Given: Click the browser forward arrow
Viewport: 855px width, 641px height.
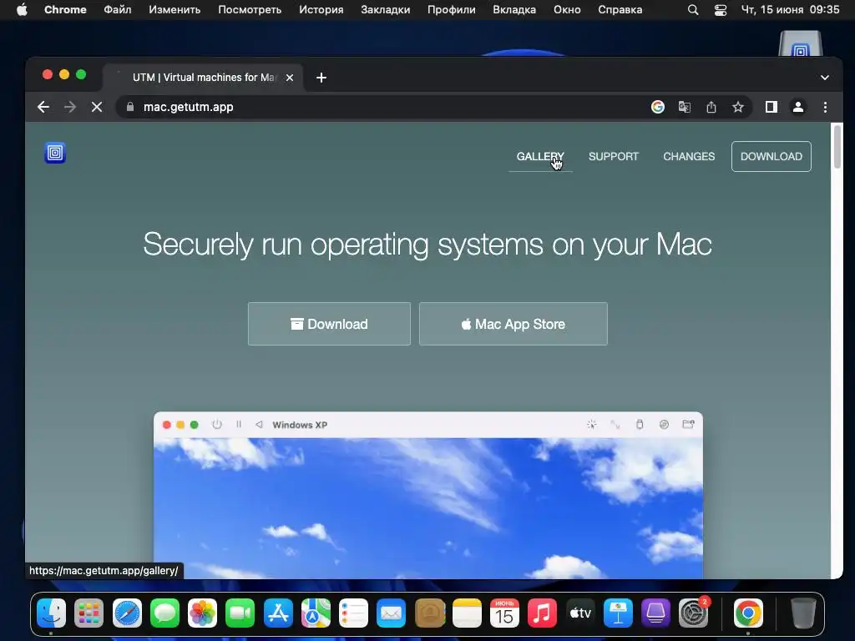Looking at the screenshot, I should pyautogui.click(x=70, y=107).
